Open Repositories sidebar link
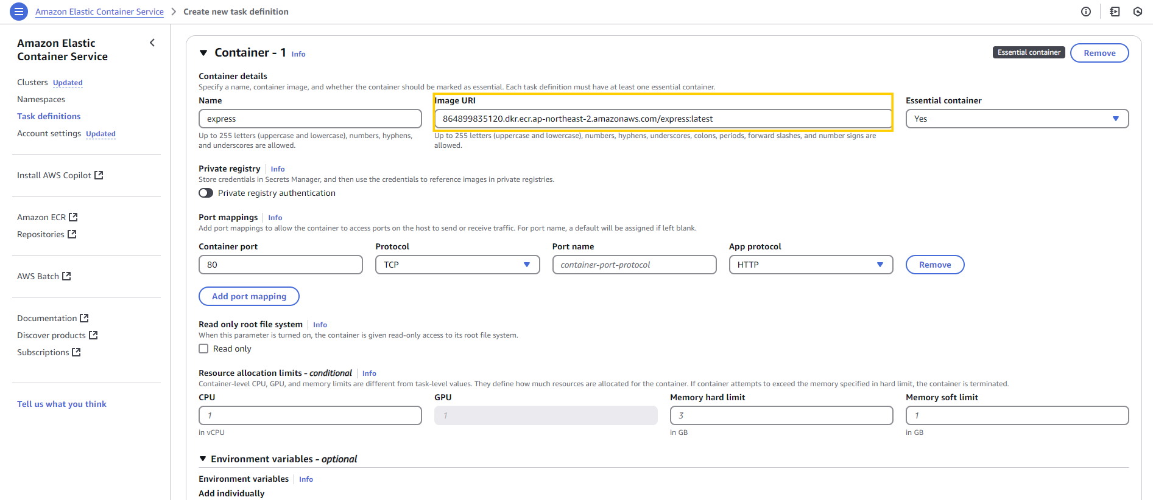Viewport: 1153px width, 500px height. point(41,234)
